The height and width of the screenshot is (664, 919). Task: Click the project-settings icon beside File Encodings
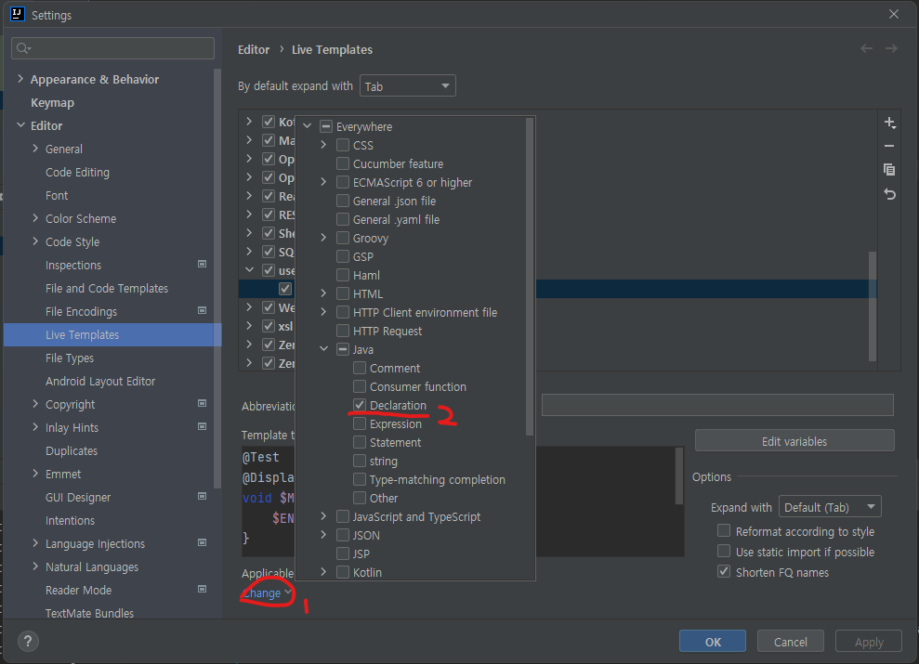(203, 310)
